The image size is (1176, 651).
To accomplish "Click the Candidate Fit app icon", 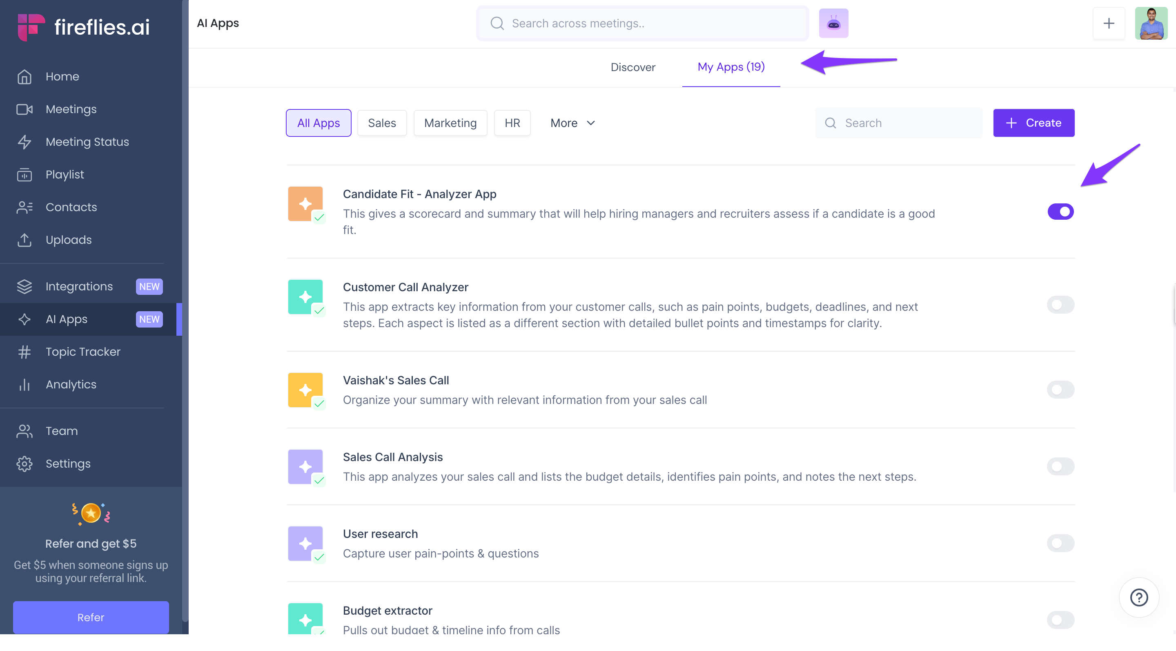I will pyautogui.click(x=305, y=204).
